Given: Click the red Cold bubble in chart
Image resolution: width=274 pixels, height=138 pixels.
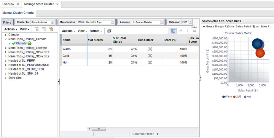Looking at the screenshot, I should coord(260,53).
